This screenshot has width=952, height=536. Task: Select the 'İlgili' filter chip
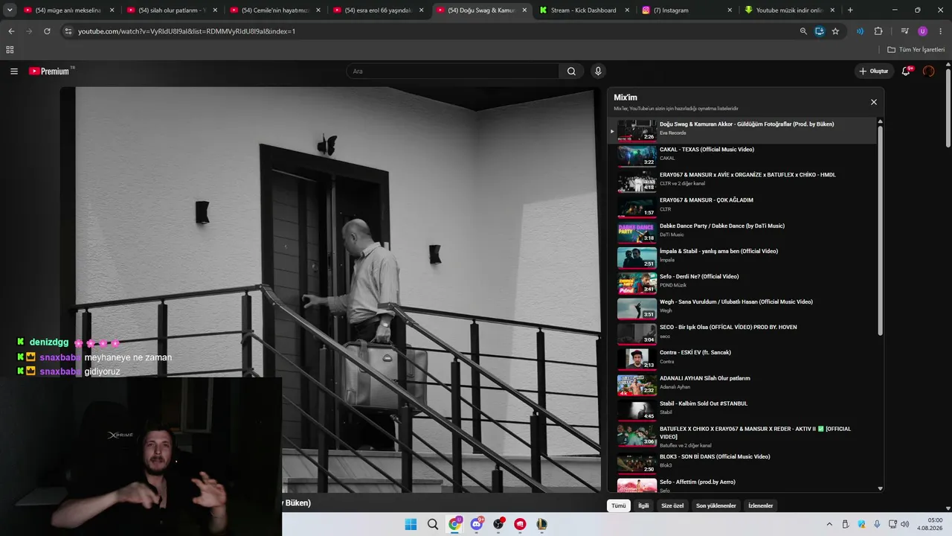(643, 505)
